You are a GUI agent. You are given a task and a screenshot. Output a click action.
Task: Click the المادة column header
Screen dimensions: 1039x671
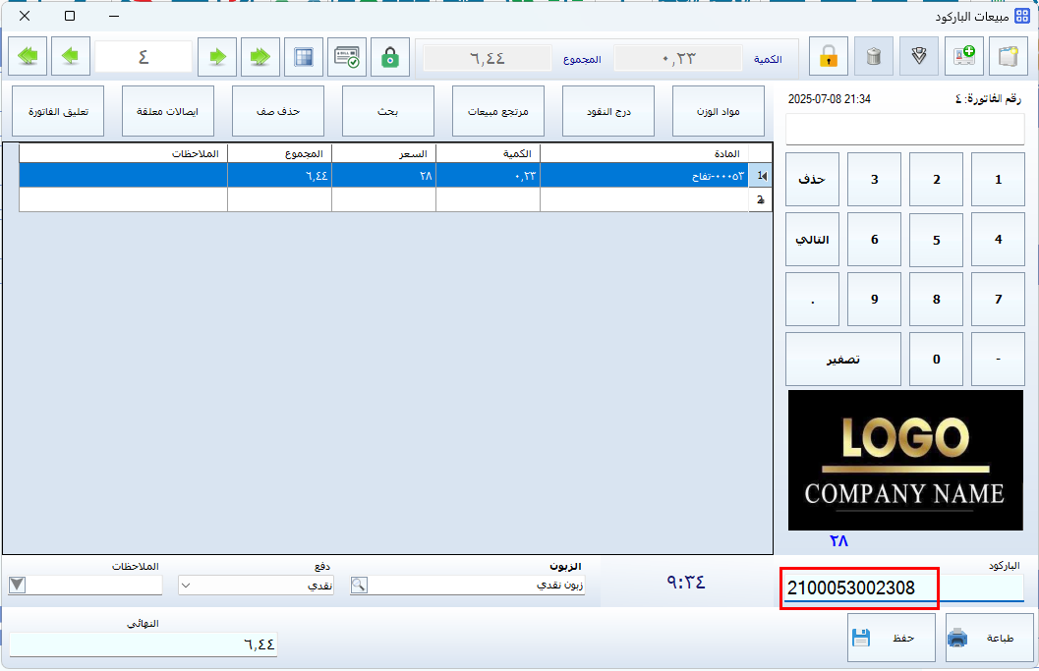click(644, 153)
